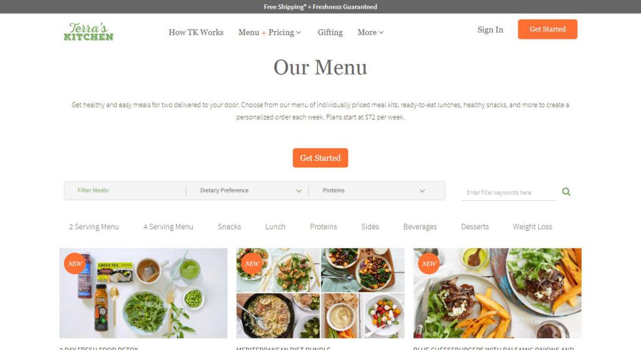Switch to the Snacks category
641x350 pixels.
click(229, 227)
